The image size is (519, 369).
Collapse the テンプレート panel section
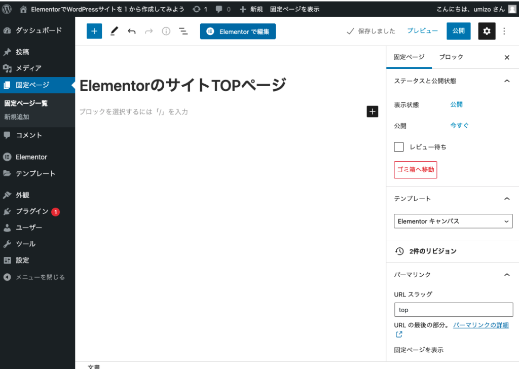506,199
